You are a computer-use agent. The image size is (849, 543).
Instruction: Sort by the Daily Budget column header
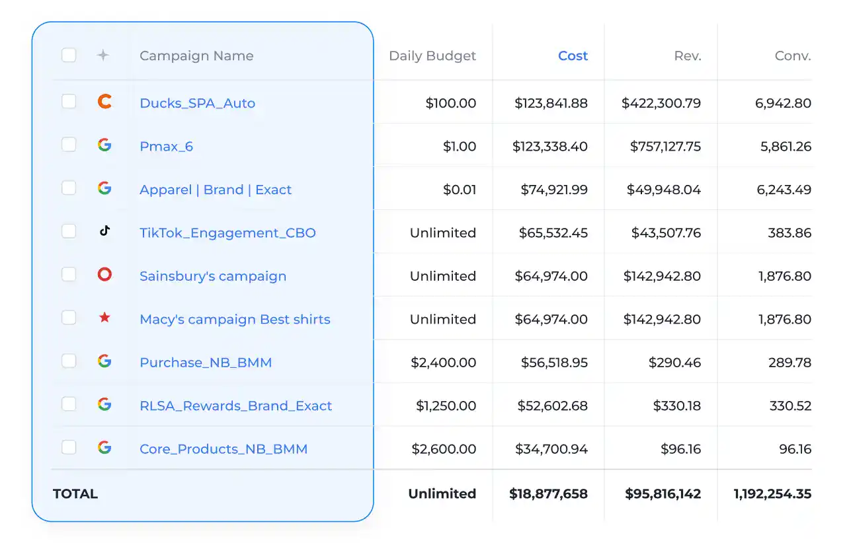432,56
